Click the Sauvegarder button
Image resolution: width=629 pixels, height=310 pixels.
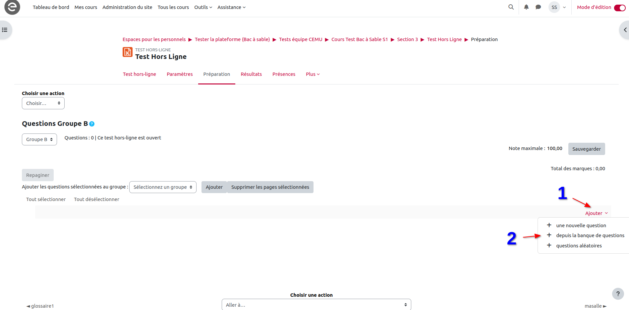586,149
